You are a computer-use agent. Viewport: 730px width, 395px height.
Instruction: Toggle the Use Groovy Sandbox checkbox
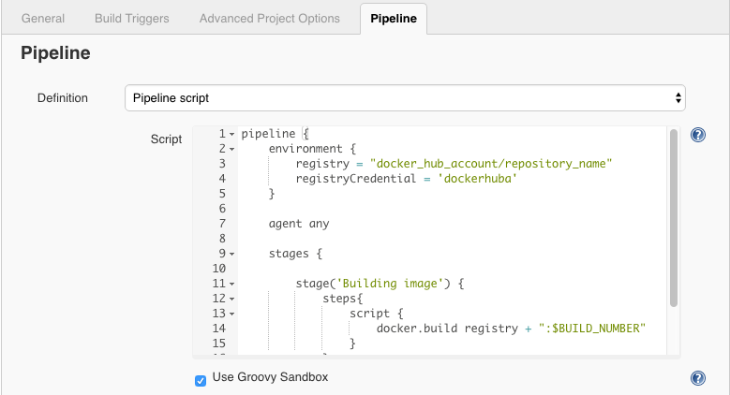(200, 379)
